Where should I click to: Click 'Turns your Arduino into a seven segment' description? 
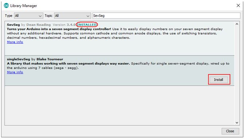pos(59,29)
